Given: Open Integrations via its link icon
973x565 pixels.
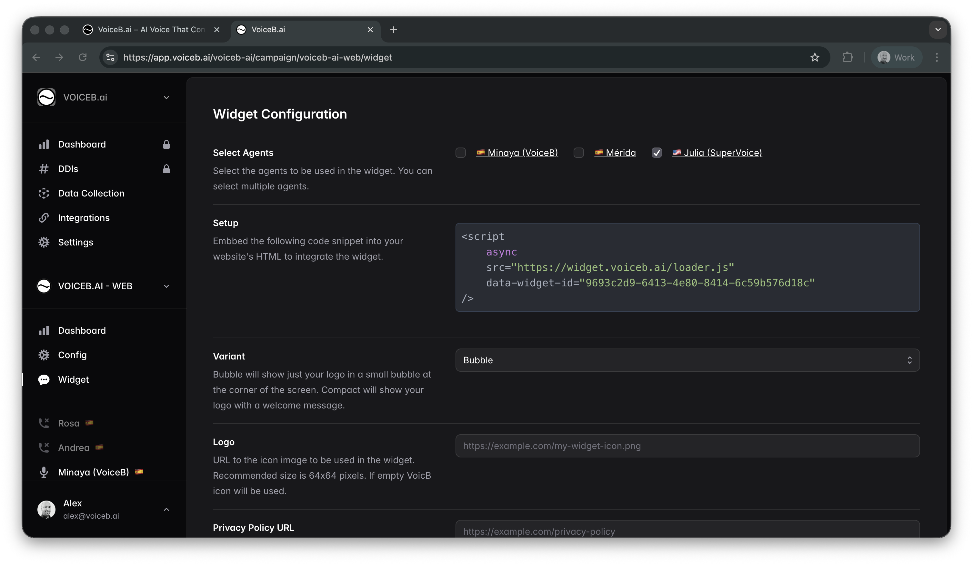Looking at the screenshot, I should point(44,218).
